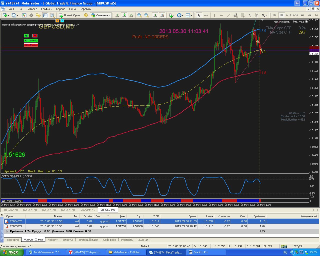
Task: Open the Новости terminal tab
Action: [x=53, y=240]
